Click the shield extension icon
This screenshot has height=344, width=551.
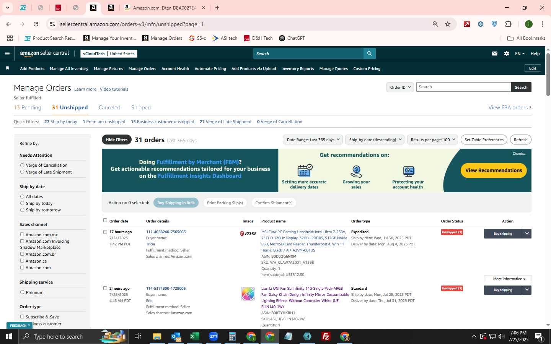tap(494, 24)
